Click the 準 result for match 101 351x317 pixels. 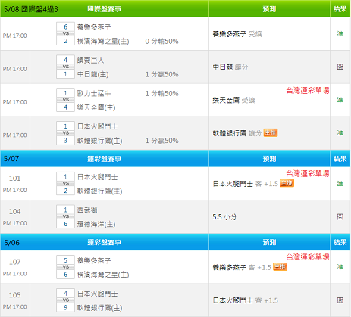point(340,184)
